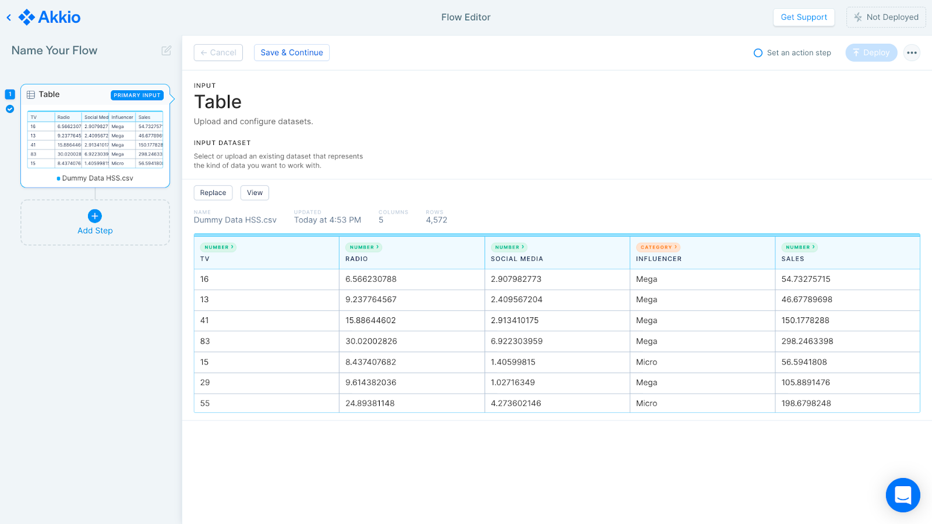932x524 pixels.
Task: Click the Not Deployed status toggle
Action: (x=886, y=17)
